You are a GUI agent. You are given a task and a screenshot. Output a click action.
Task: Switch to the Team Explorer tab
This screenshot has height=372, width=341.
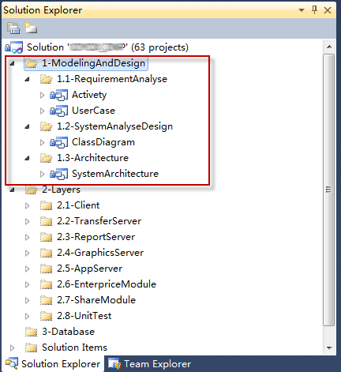point(149,364)
